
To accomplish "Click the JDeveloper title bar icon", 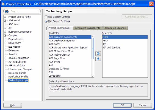I will pos(3,4).
